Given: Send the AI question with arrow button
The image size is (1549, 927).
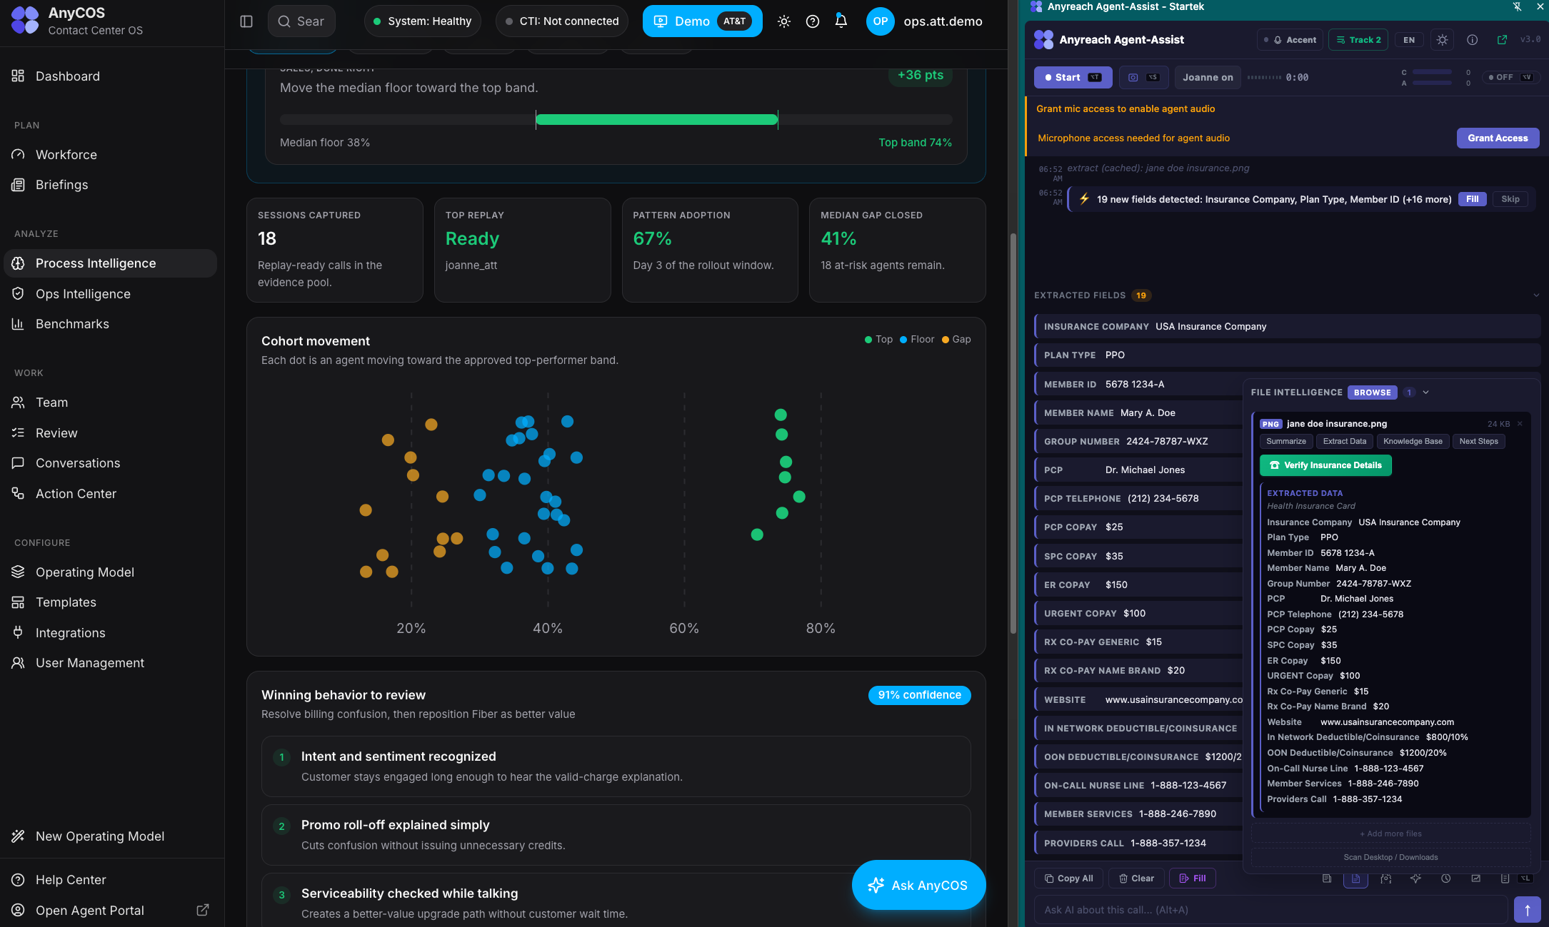Looking at the screenshot, I should pyautogui.click(x=1528, y=910).
